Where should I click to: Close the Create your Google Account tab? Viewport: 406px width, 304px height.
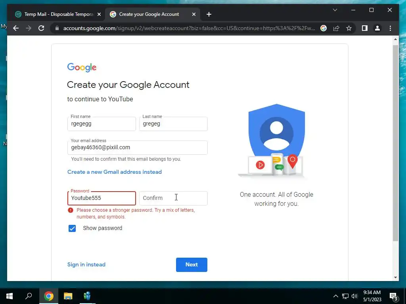(x=193, y=14)
